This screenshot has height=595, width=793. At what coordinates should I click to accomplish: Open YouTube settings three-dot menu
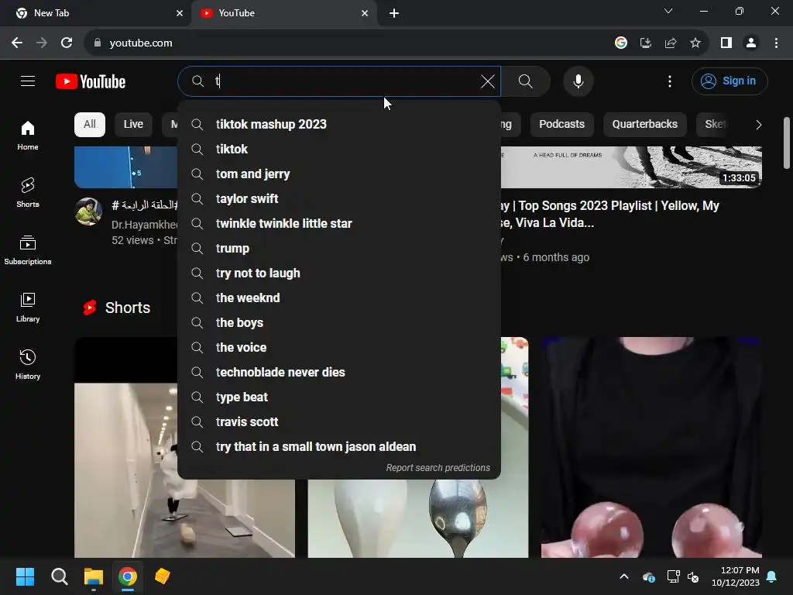[x=670, y=81]
